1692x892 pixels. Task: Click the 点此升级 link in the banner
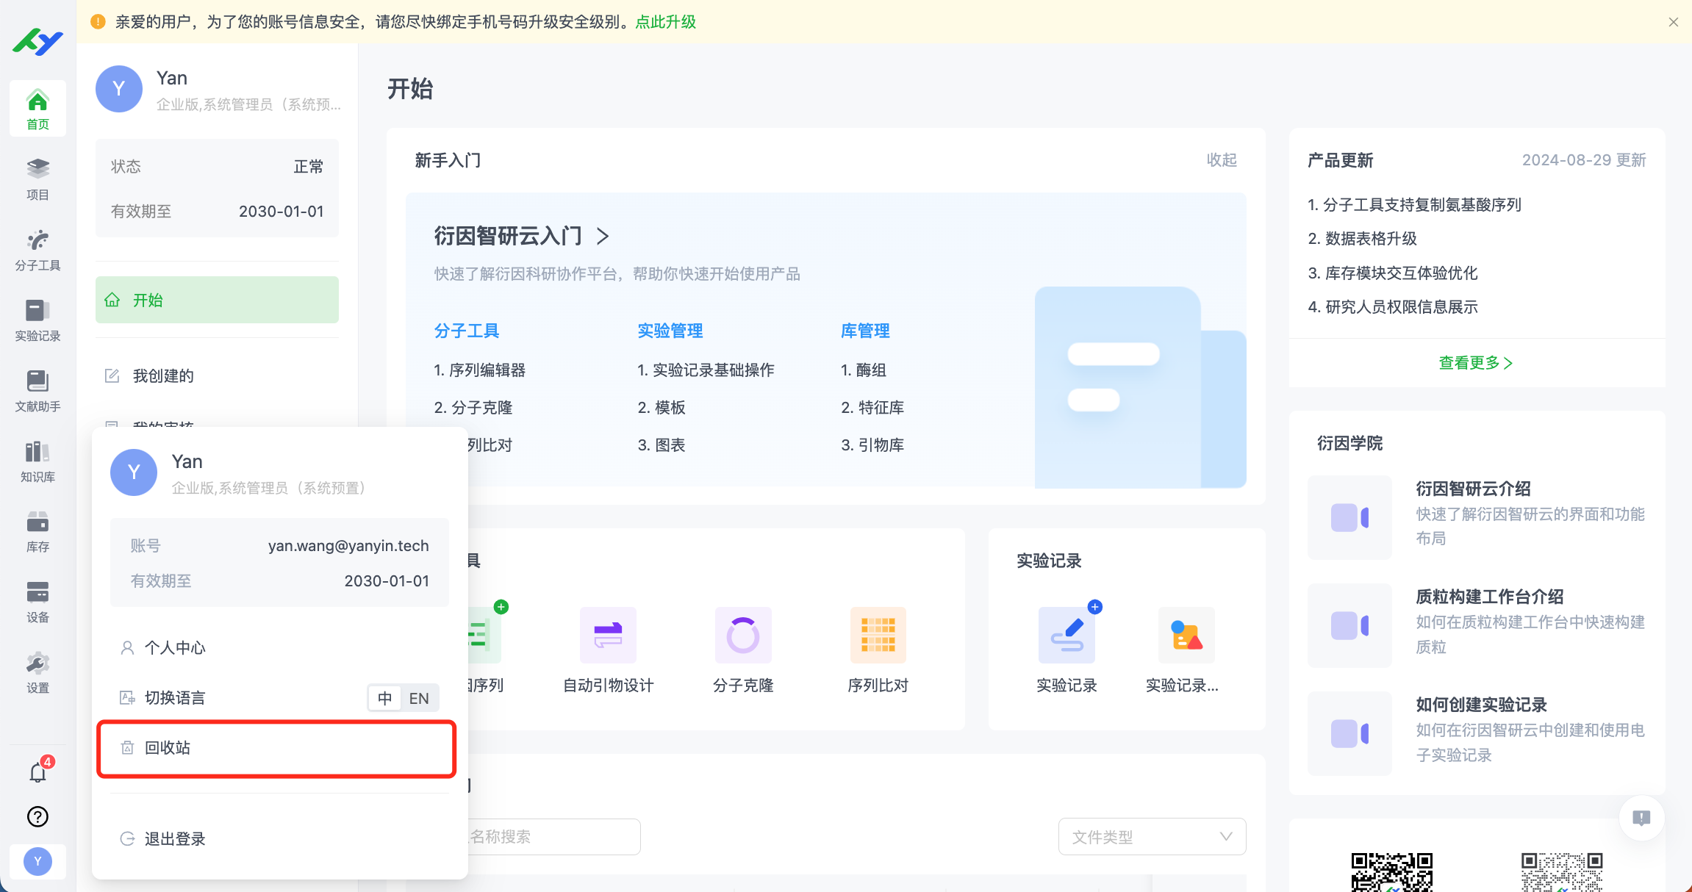click(664, 22)
